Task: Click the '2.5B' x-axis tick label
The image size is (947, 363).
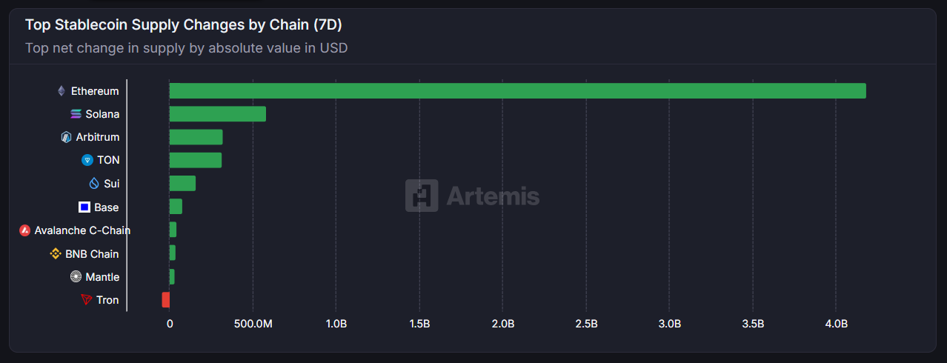Action: point(586,323)
